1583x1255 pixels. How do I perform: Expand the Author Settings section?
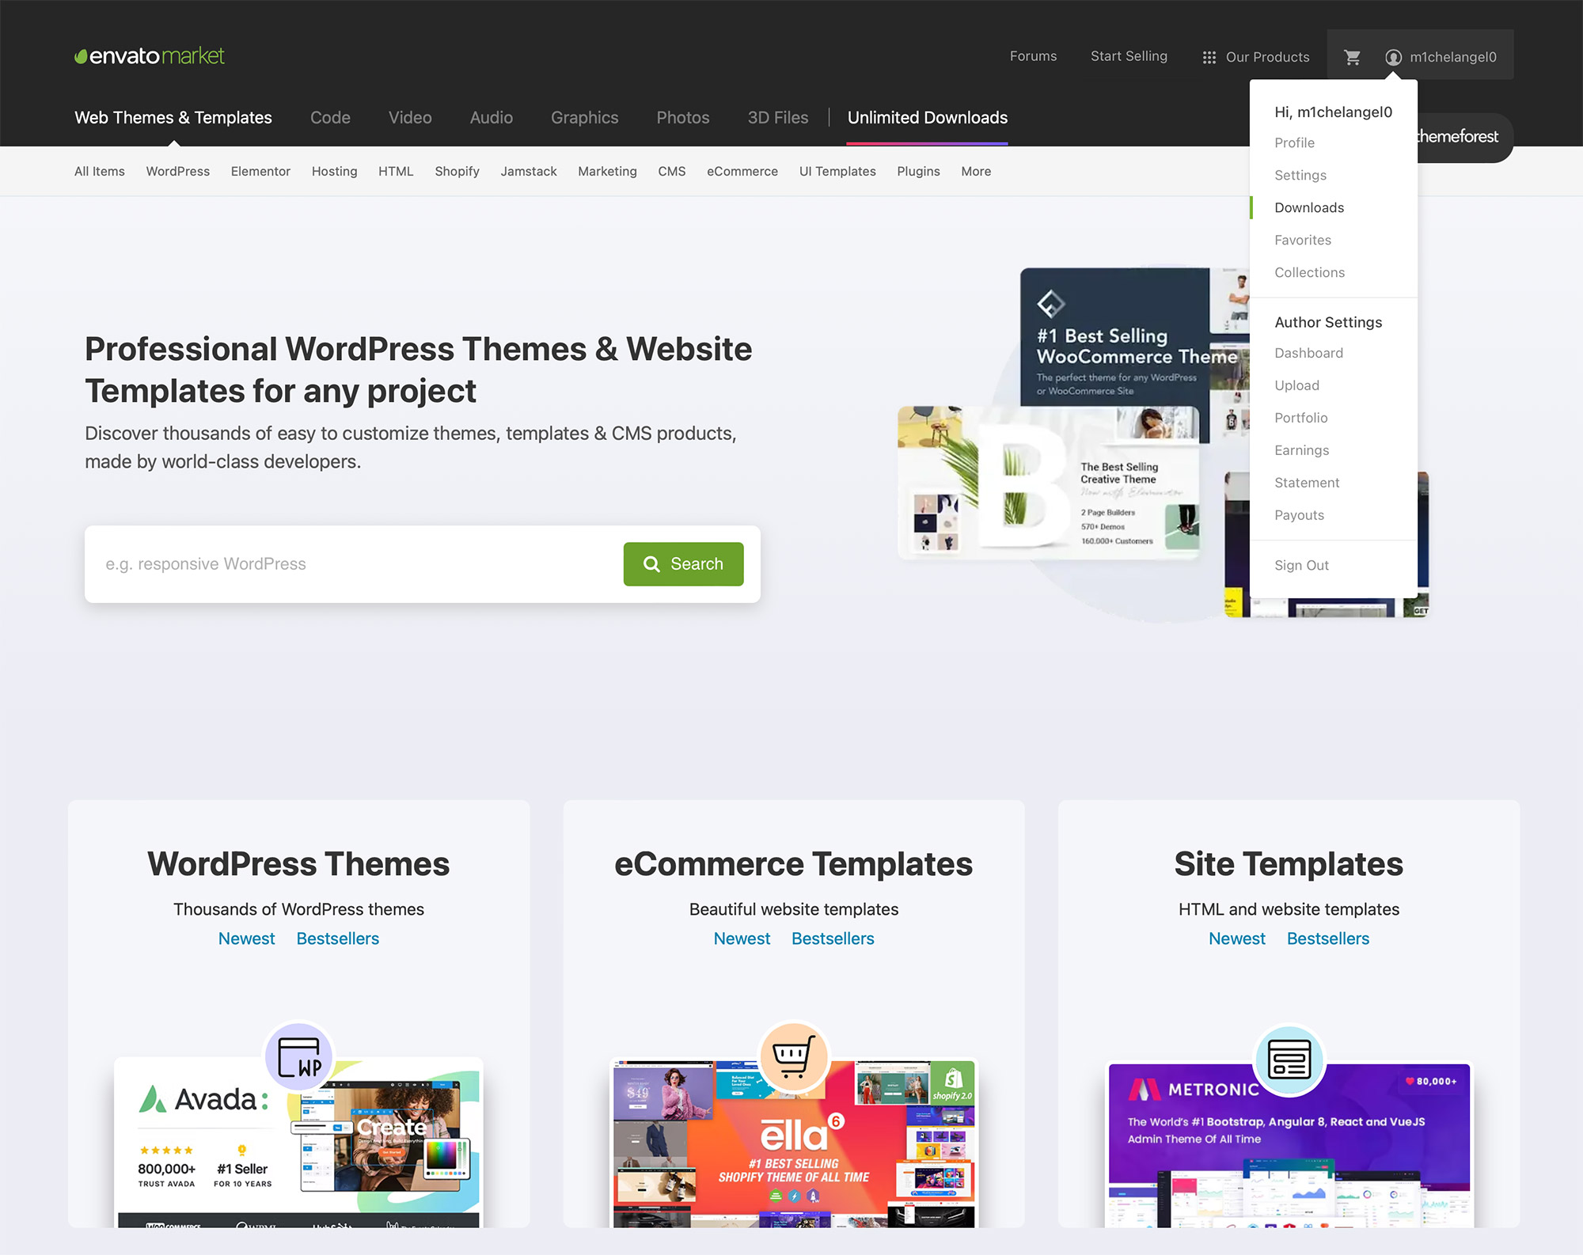point(1327,321)
